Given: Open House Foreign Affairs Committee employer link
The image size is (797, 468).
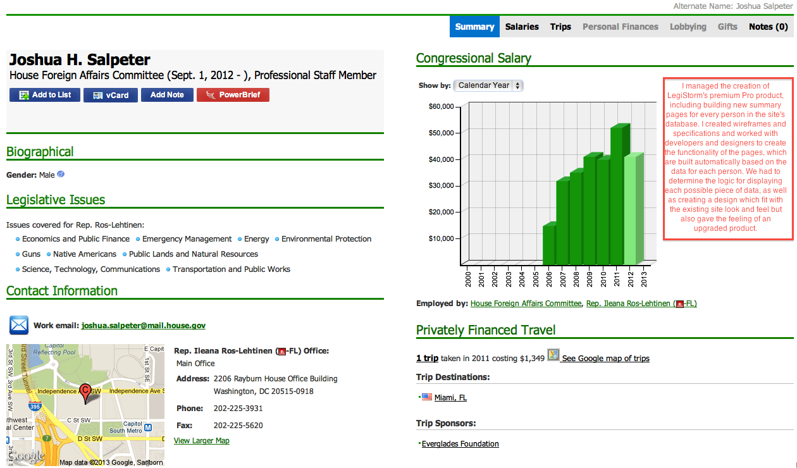Looking at the screenshot, I should [x=526, y=304].
